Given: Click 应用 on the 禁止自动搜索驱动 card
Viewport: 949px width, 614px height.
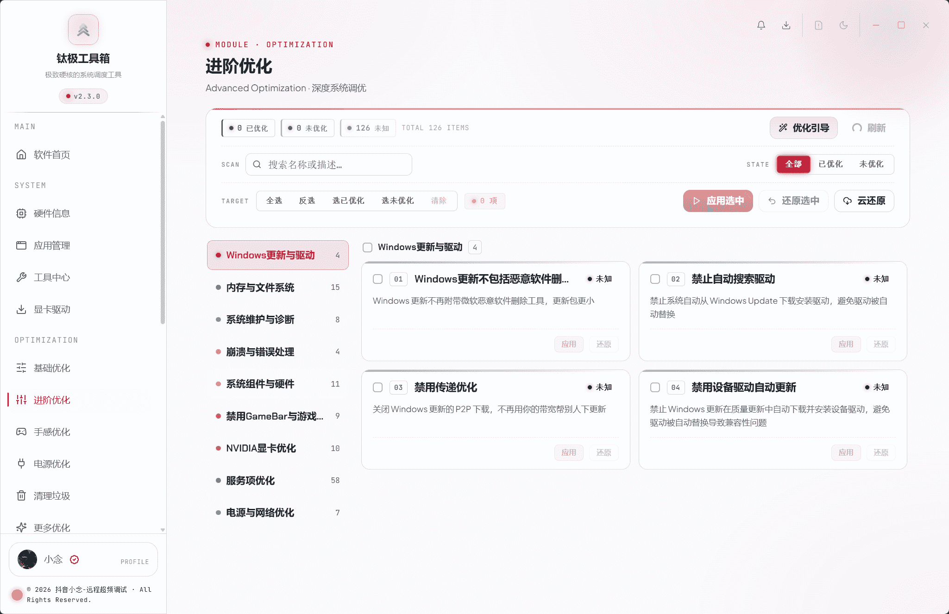Looking at the screenshot, I should [846, 344].
